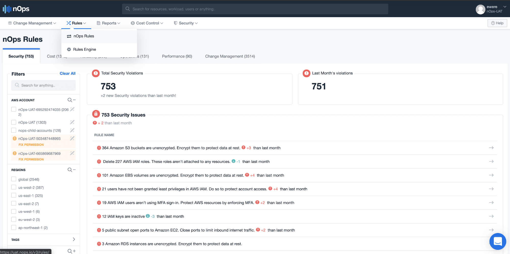
Task: Open Security dropdown menu
Action: coord(186,23)
